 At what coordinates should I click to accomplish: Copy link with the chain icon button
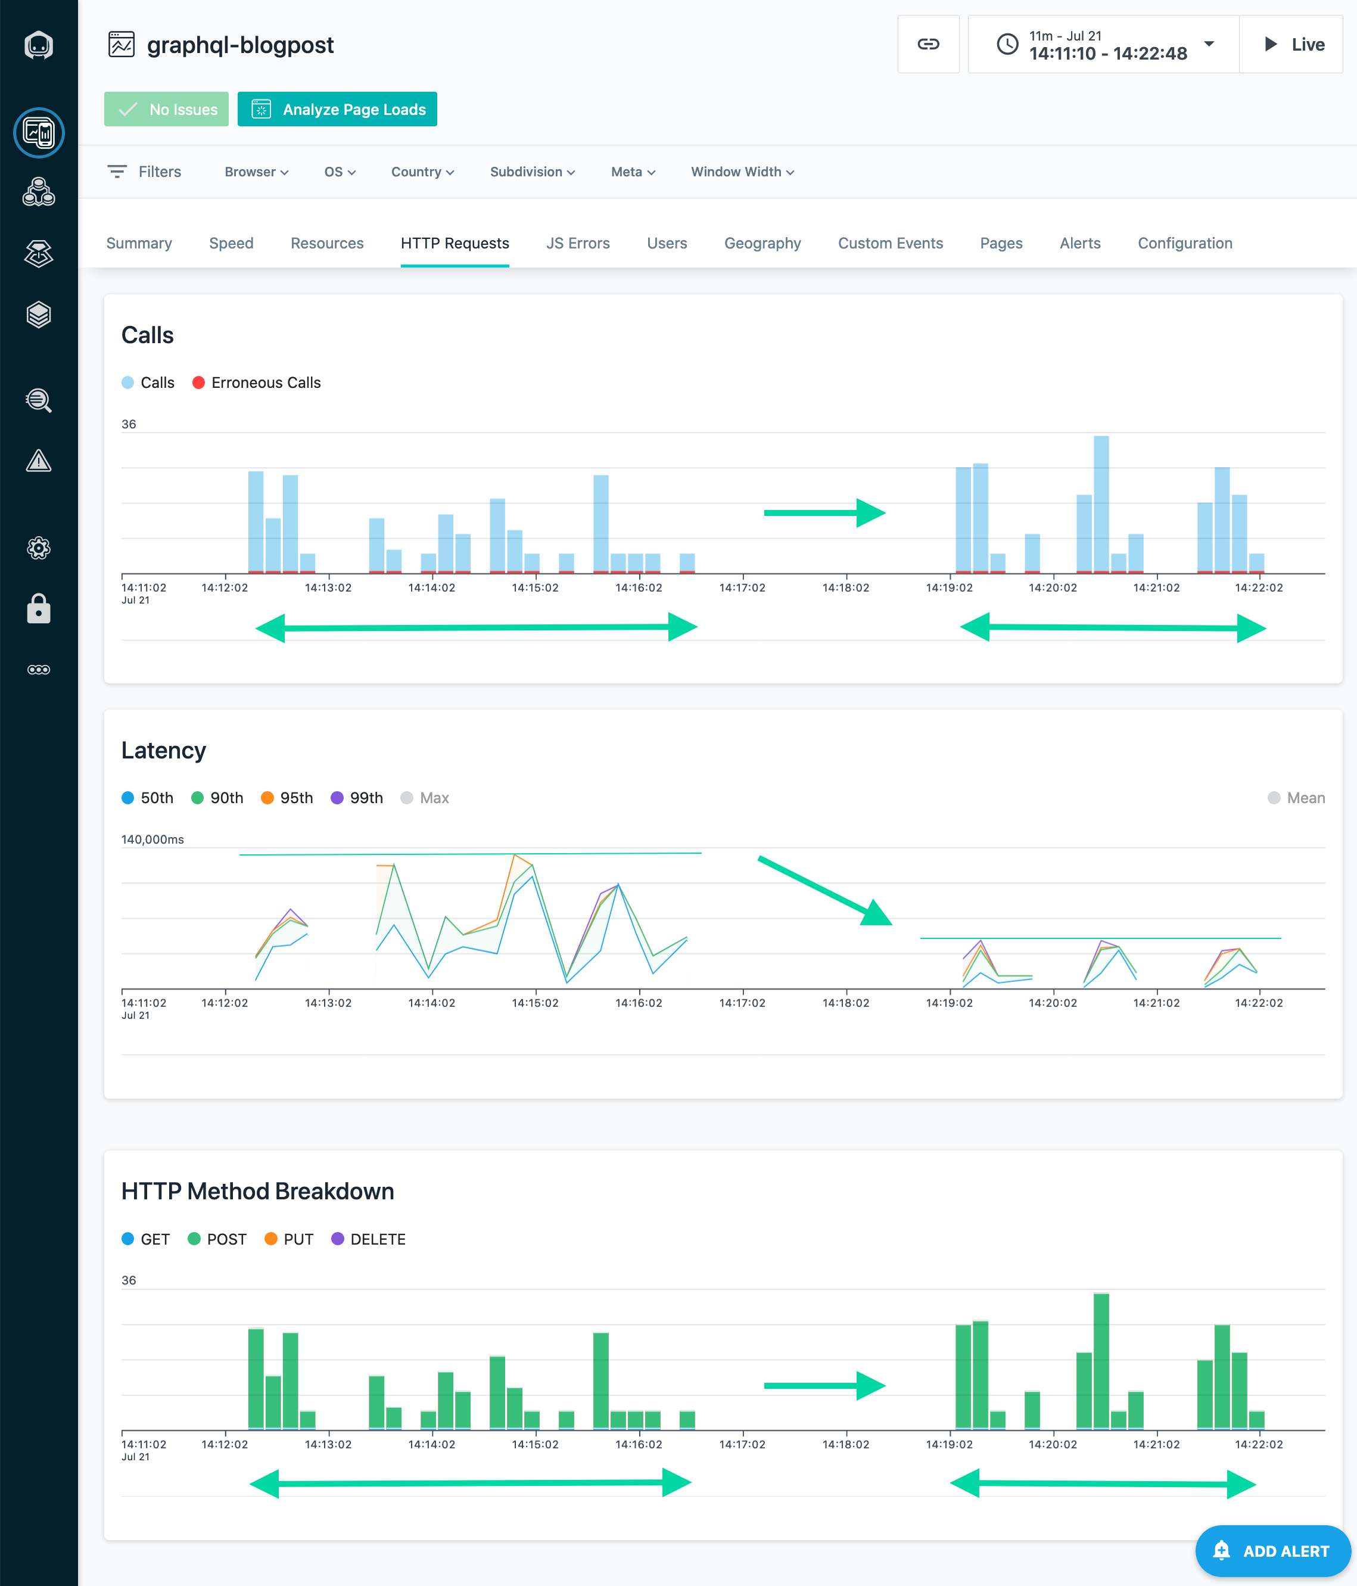click(x=928, y=45)
